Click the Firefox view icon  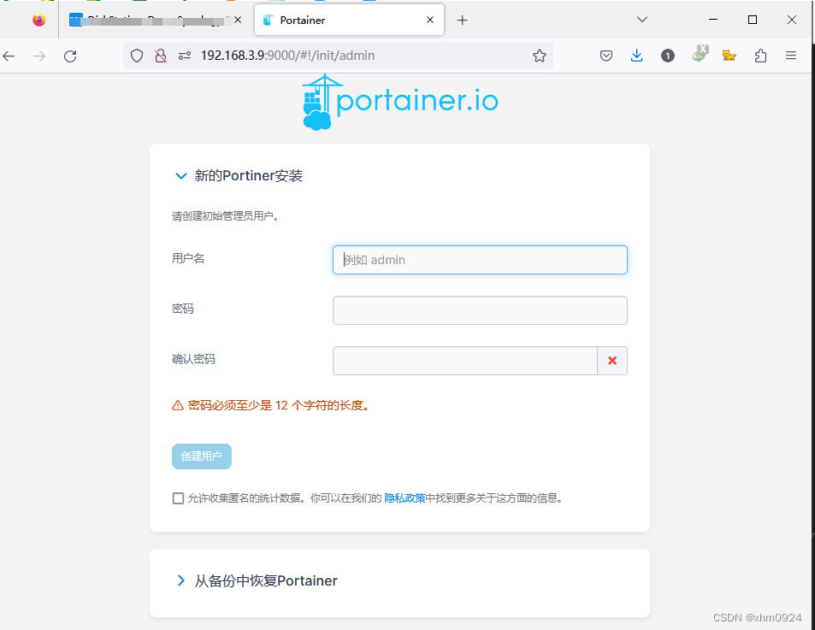pyautogui.click(x=39, y=21)
